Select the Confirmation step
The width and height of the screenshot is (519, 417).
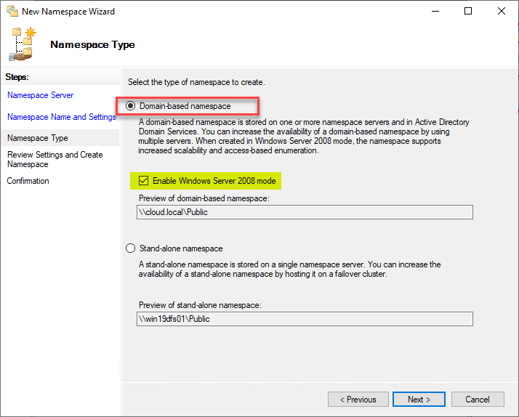click(x=28, y=181)
